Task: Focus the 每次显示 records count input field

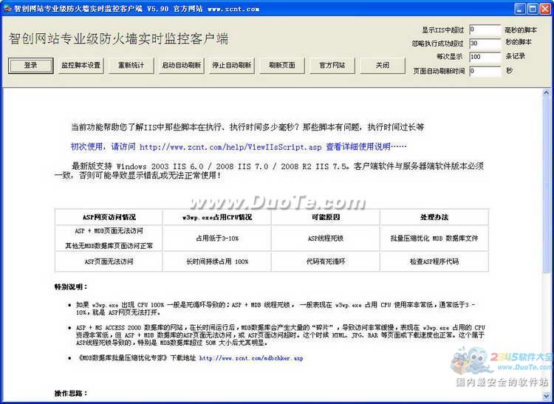Action: pos(485,57)
